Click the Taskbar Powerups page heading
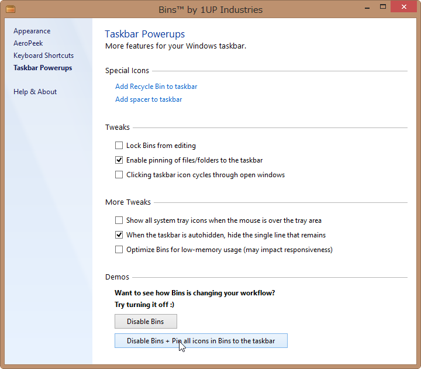421x369 pixels. (x=145, y=34)
